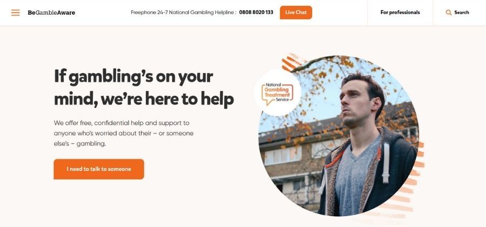This screenshot has height=227, width=486.
Task: Click the I need to talk to someone button
Action: tap(99, 169)
